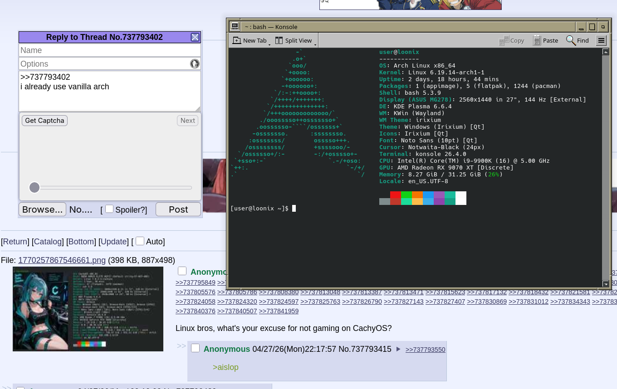Image resolution: width=617 pixels, height=389 pixels.
Task: Tick checkbox on post No.737793415
Action: [x=195, y=348]
